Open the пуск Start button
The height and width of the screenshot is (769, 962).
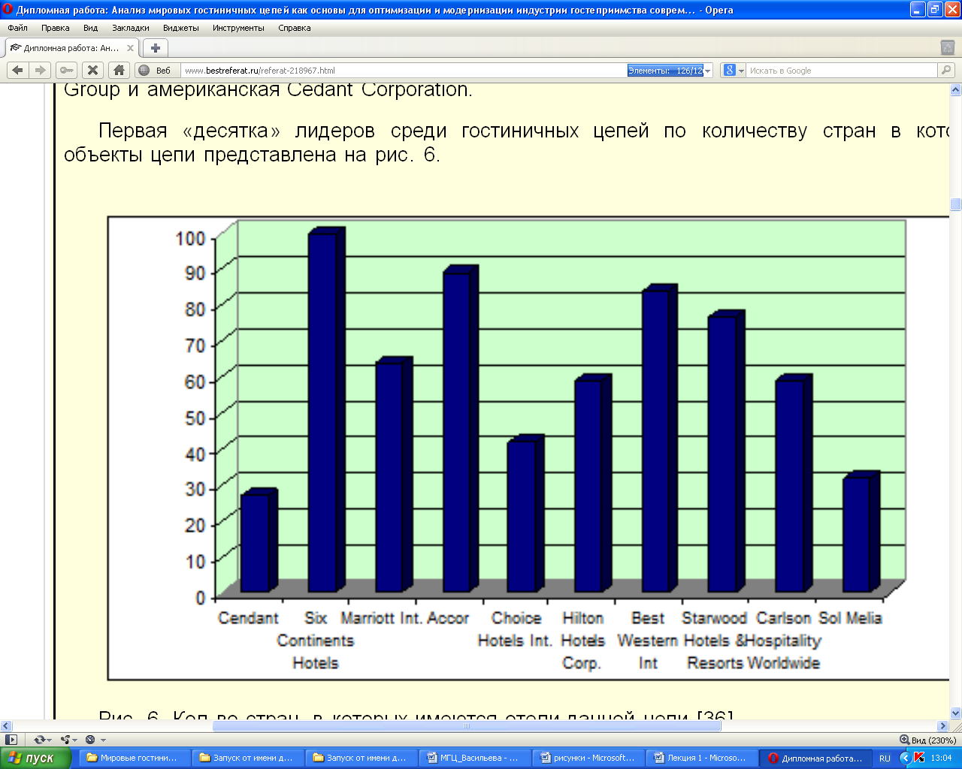[36, 758]
